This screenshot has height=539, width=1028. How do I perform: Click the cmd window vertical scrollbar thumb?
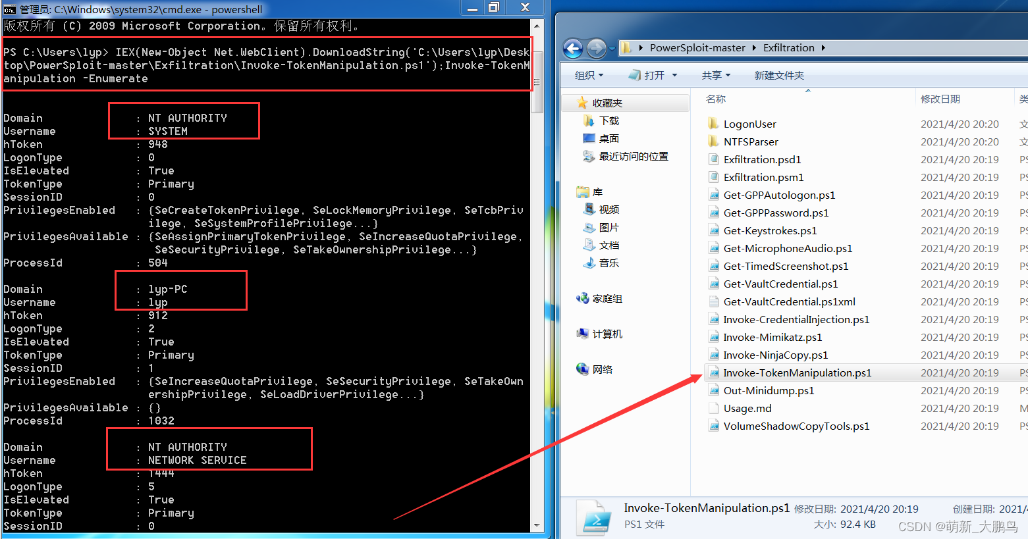pyautogui.click(x=537, y=82)
